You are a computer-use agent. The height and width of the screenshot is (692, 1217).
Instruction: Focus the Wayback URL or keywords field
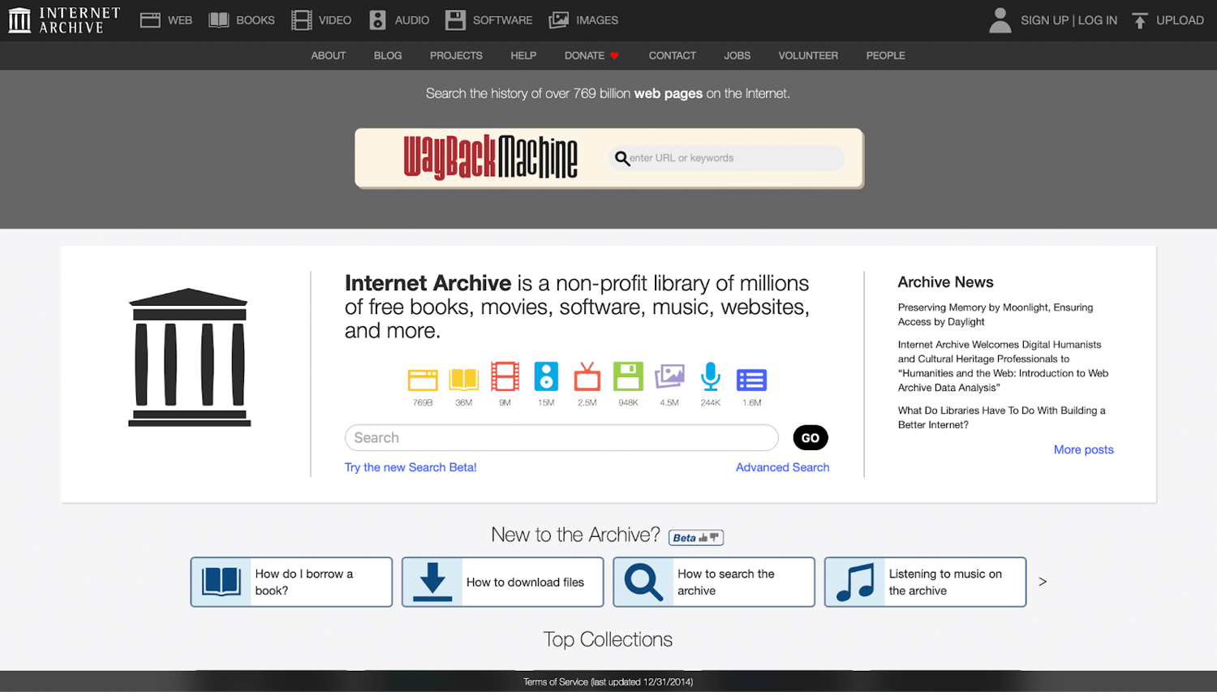tap(727, 158)
